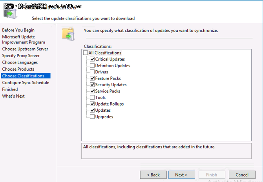
Task: Uncheck Critical Updates classification
Action: [x=92, y=59]
